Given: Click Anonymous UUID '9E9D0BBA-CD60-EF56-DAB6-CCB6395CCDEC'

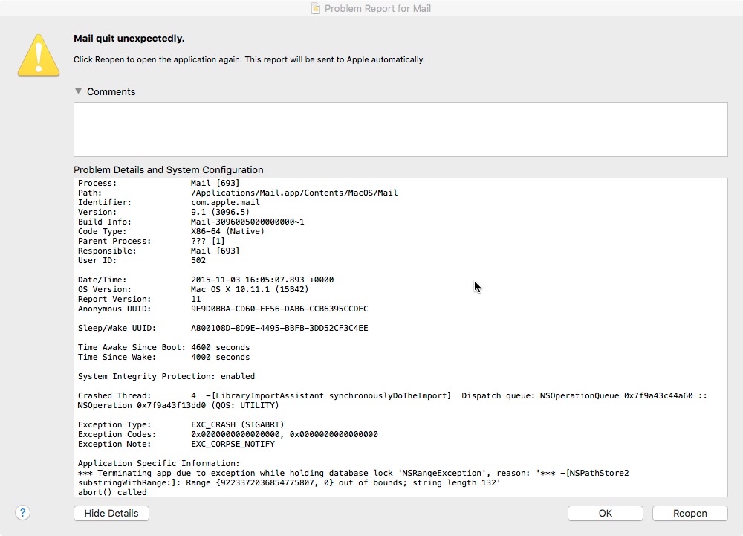Looking at the screenshot, I should 279,309.
